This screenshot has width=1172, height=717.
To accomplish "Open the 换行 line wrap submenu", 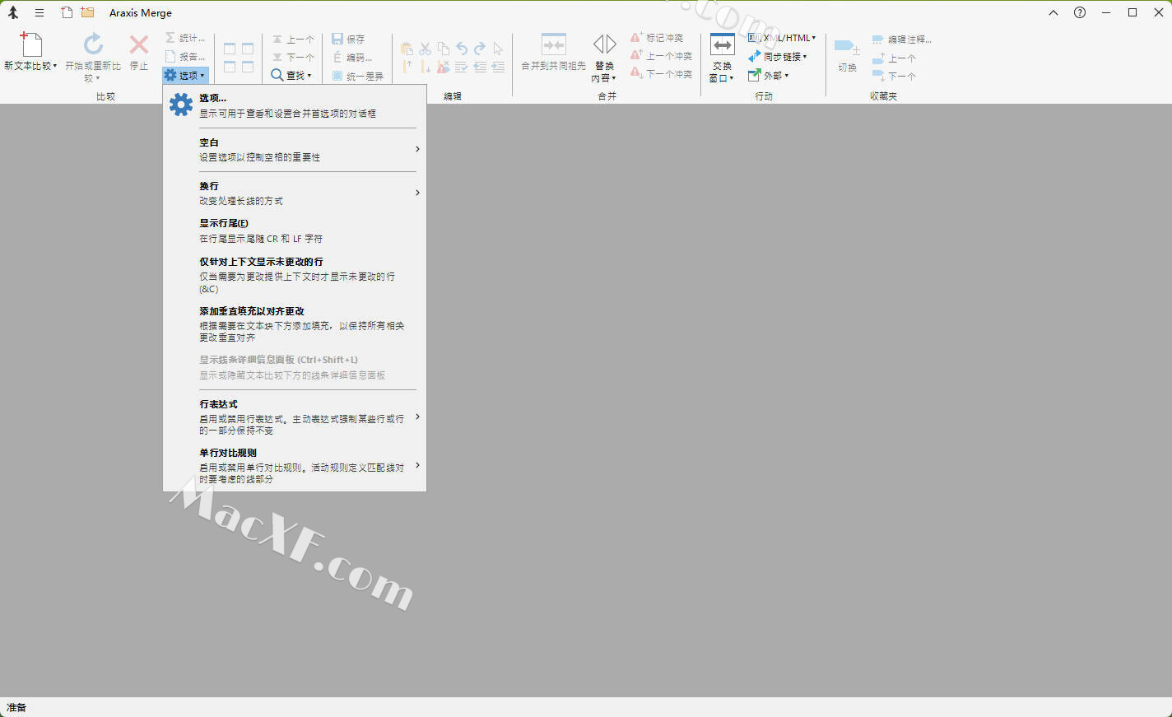I will (x=295, y=193).
